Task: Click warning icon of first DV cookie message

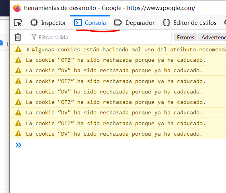Action: (18, 71)
